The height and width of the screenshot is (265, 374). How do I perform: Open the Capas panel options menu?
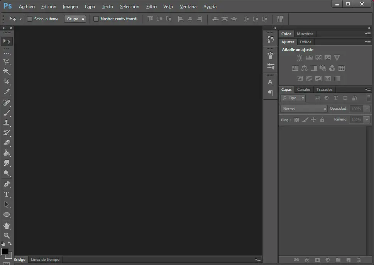click(x=368, y=90)
